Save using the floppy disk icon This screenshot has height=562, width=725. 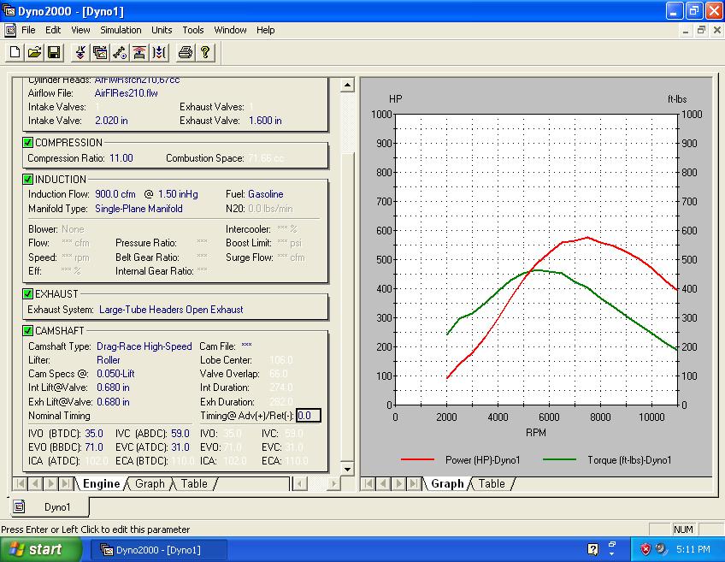click(54, 53)
